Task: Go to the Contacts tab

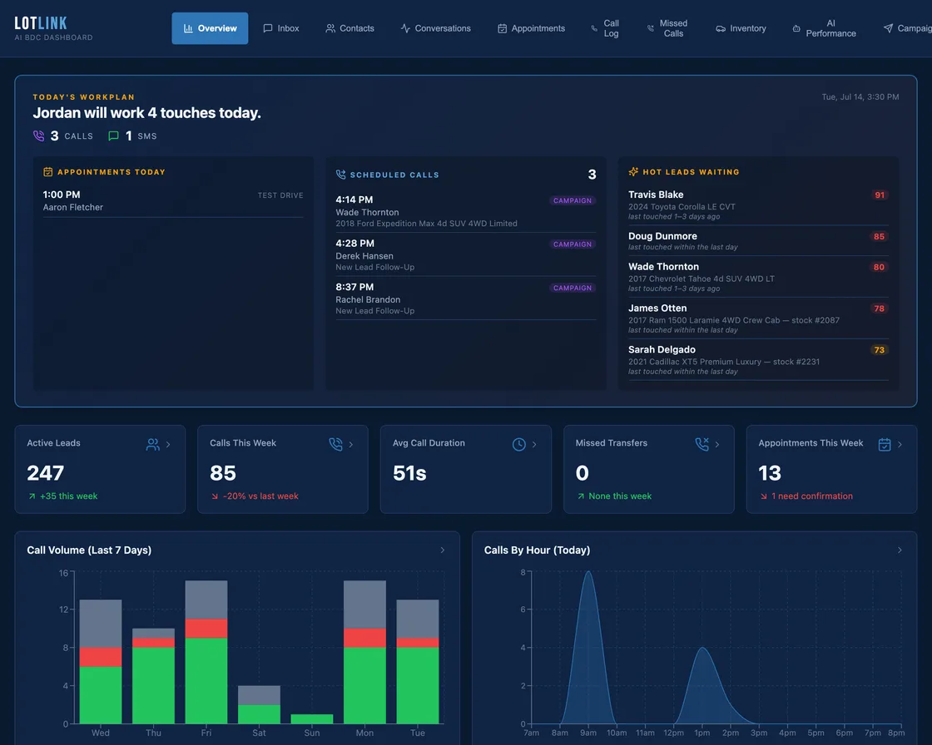Action: (349, 28)
